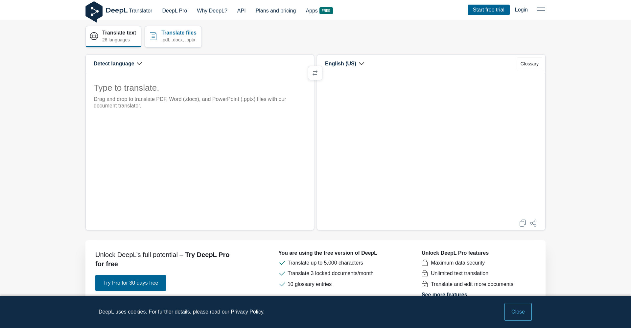Click the DeepL Translator wordmark
The image size is (631, 328).
click(129, 11)
